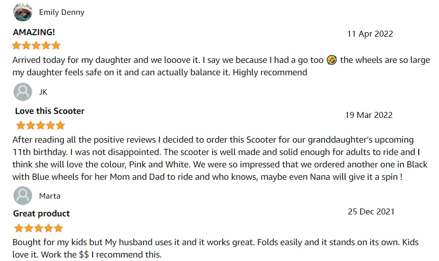Viewport: 439px width, 261px height.
Task: Open Emily Denny's reviewer profile name
Action: [x=61, y=12]
